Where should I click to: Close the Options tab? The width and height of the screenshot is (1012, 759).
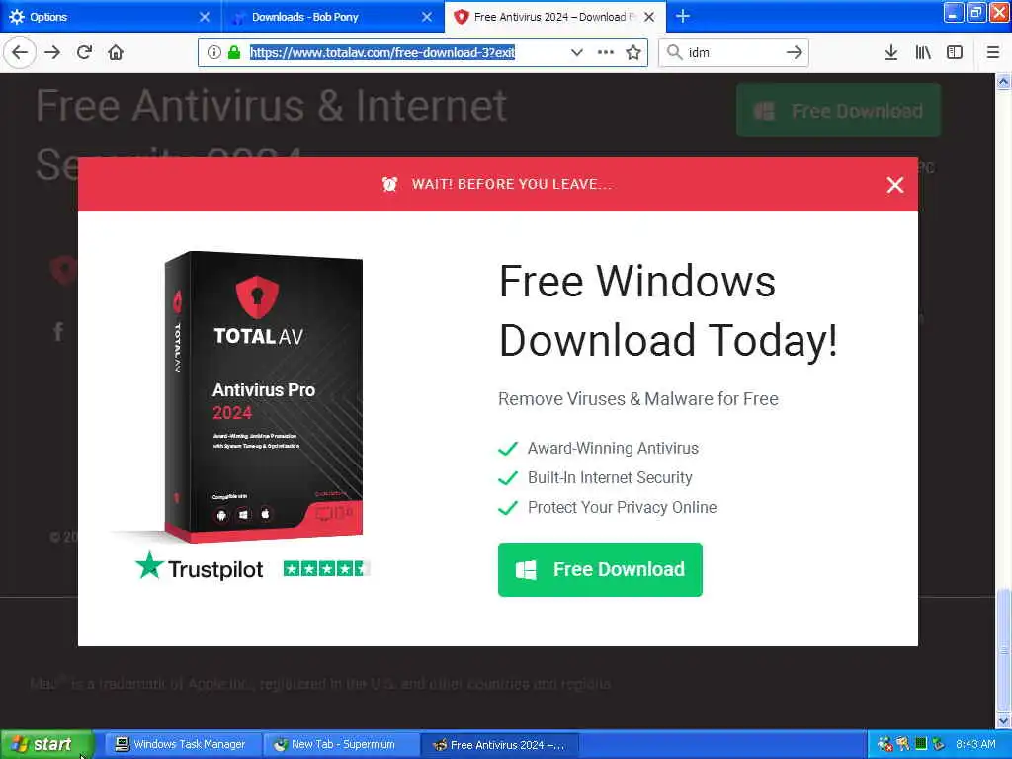point(205,17)
